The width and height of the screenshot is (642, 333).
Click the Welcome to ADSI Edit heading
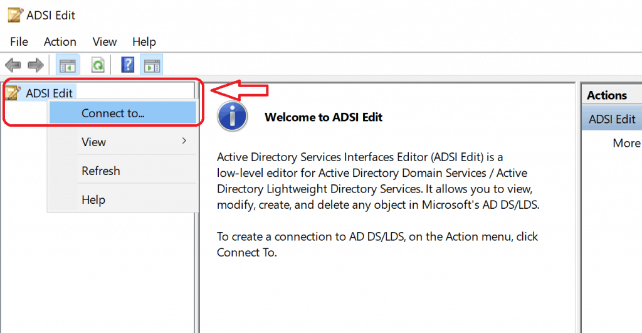(323, 117)
